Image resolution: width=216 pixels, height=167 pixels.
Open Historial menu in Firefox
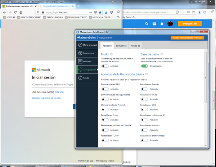[x=26, y=2]
